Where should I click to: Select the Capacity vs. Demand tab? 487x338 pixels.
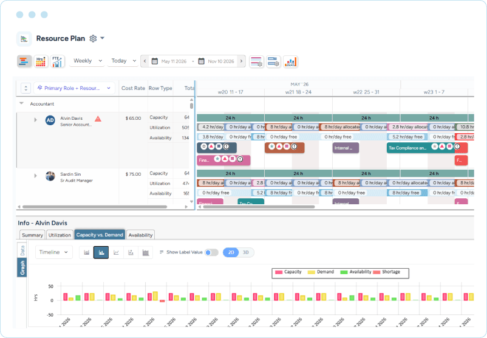100,235
